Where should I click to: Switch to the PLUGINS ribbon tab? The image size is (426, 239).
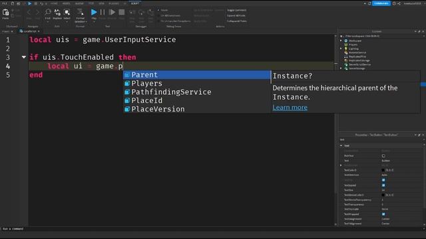point(114,3)
